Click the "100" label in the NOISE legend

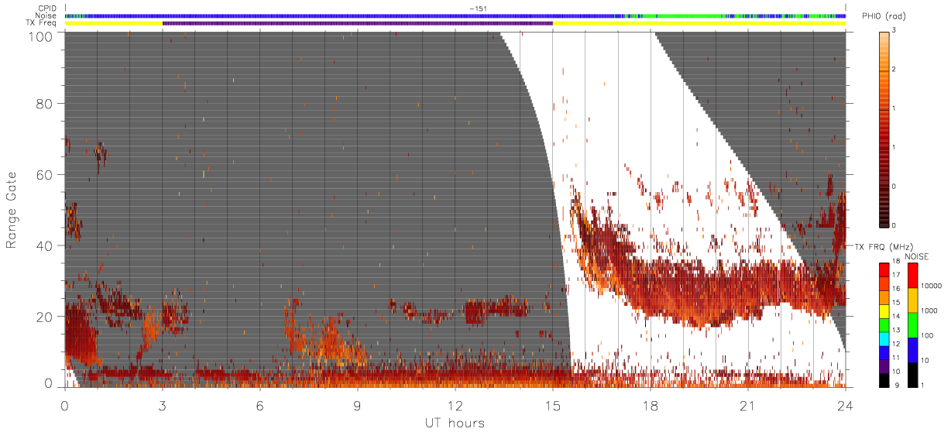click(x=926, y=335)
